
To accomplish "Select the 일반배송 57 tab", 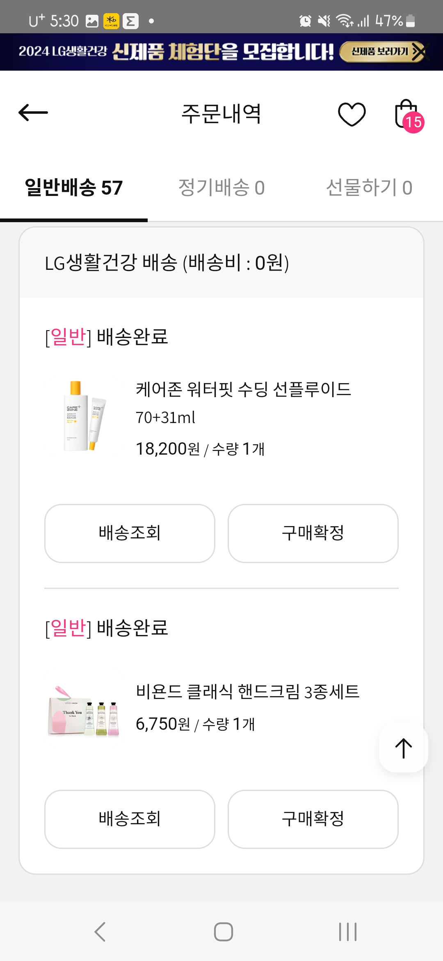I will tap(74, 188).
